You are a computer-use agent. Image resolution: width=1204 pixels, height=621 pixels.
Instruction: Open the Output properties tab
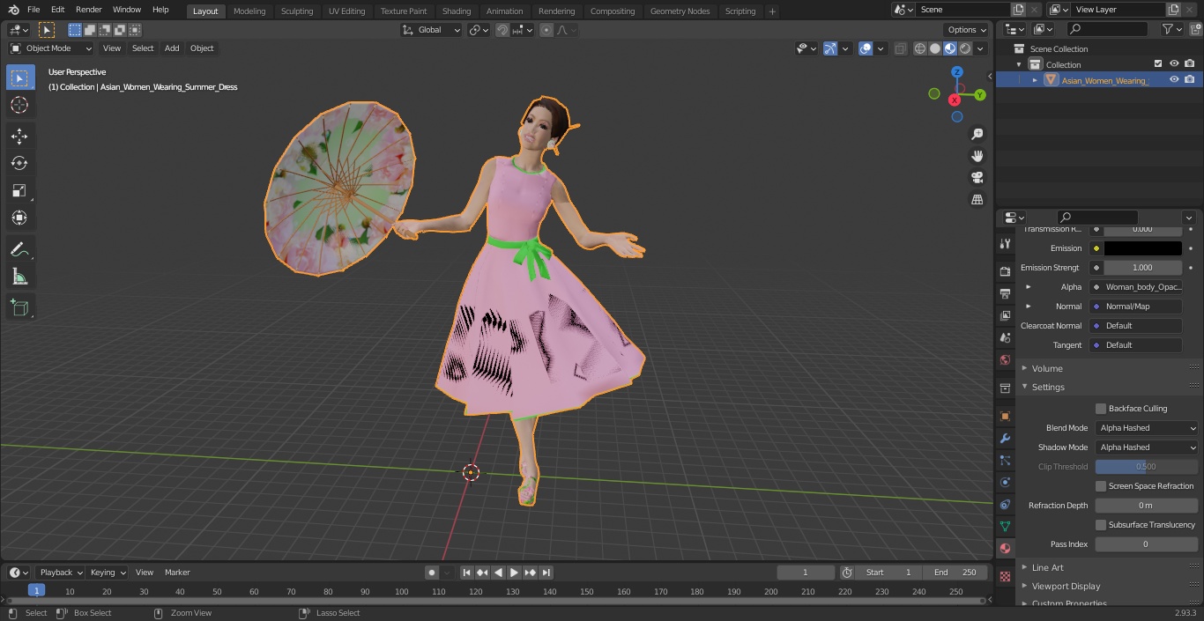[x=1005, y=293]
